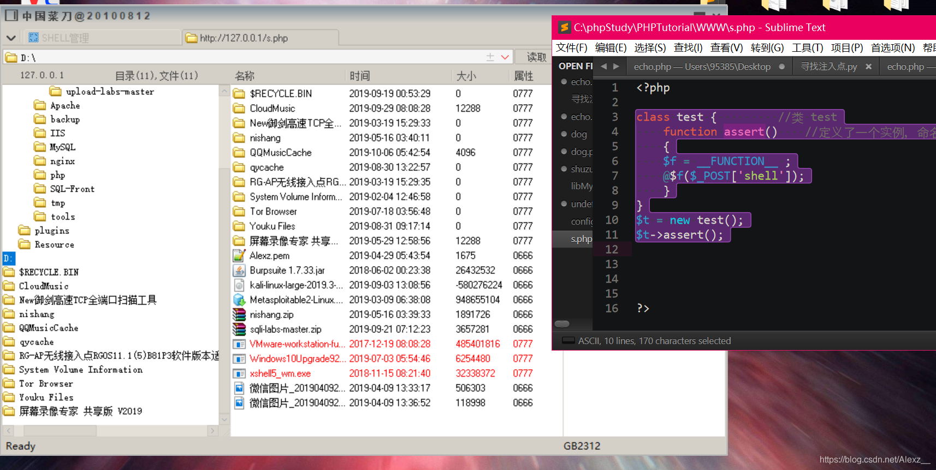Image resolution: width=936 pixels, height=470 pixels.
Task: Click the Sublime Text app icon in title bar
Action: [x=564, y=27]
